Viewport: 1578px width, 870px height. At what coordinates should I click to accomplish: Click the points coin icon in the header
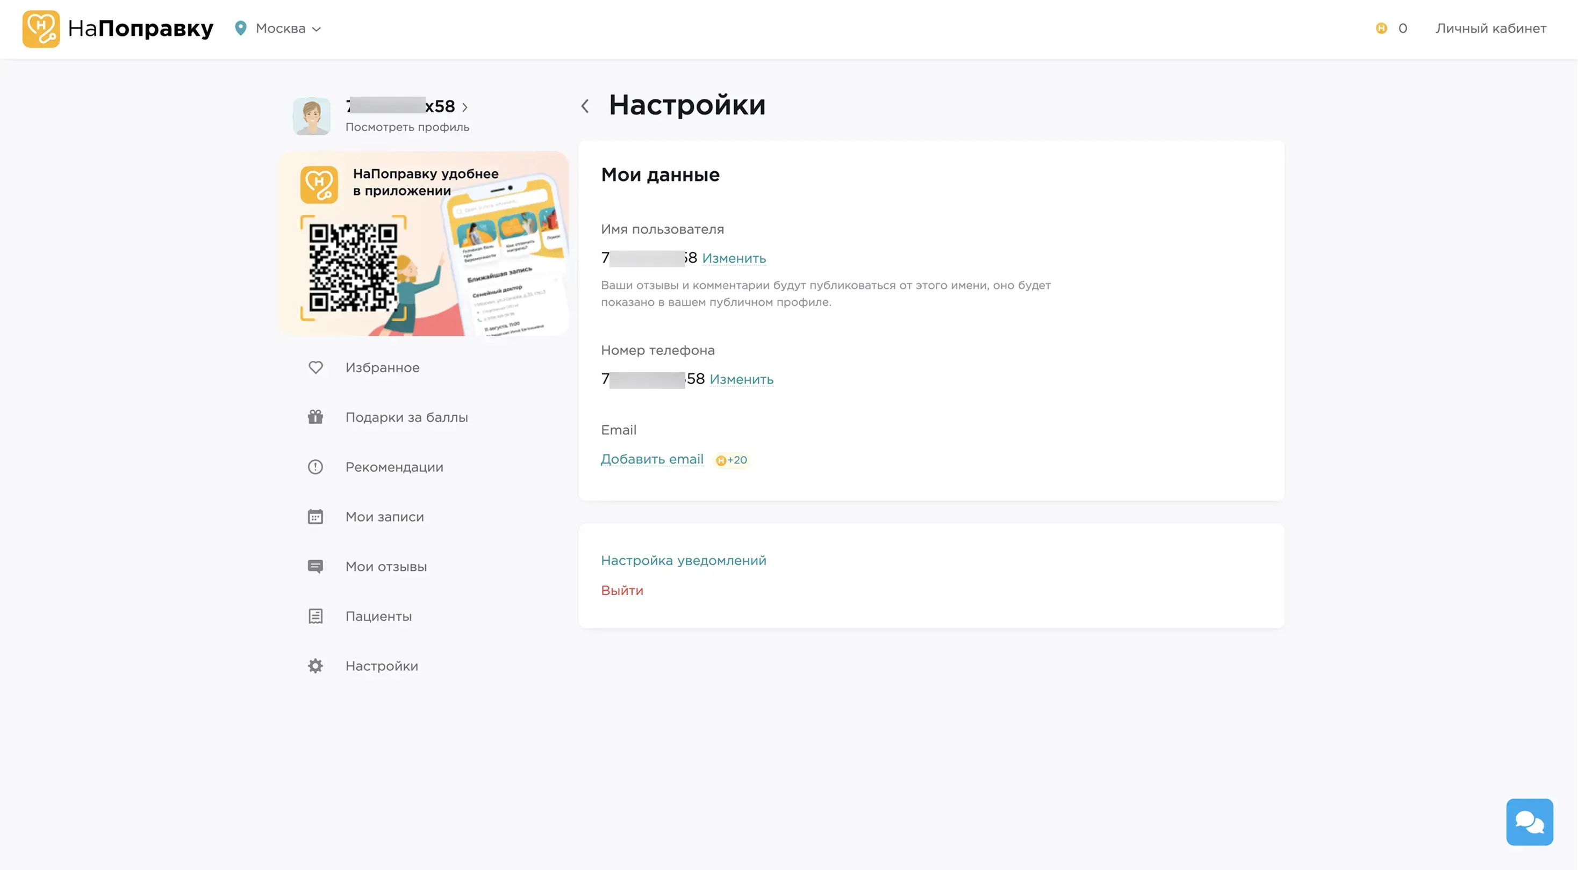[1381, 28]
